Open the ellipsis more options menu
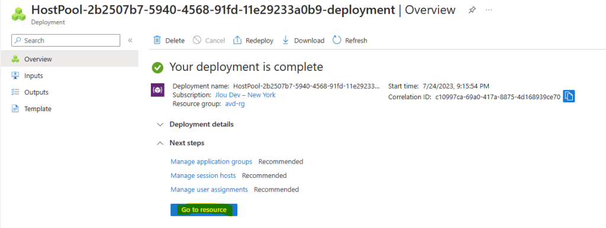Viewport: 606px width, 228px height. (489, 9)
